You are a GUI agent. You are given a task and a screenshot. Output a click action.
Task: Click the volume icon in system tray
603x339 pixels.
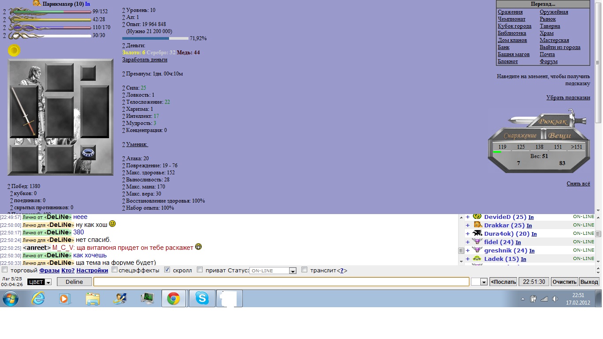click(555, 299)
